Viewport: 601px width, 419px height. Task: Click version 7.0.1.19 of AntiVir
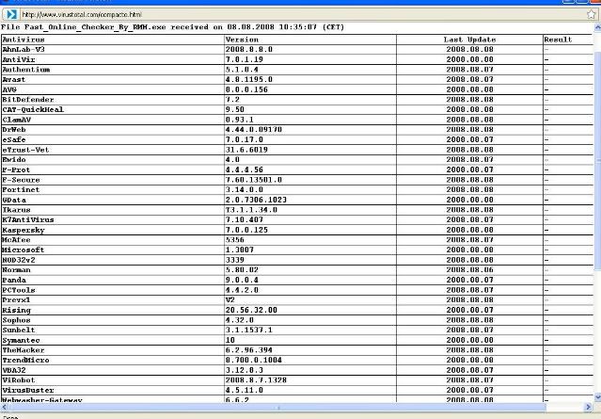[245, 59]
